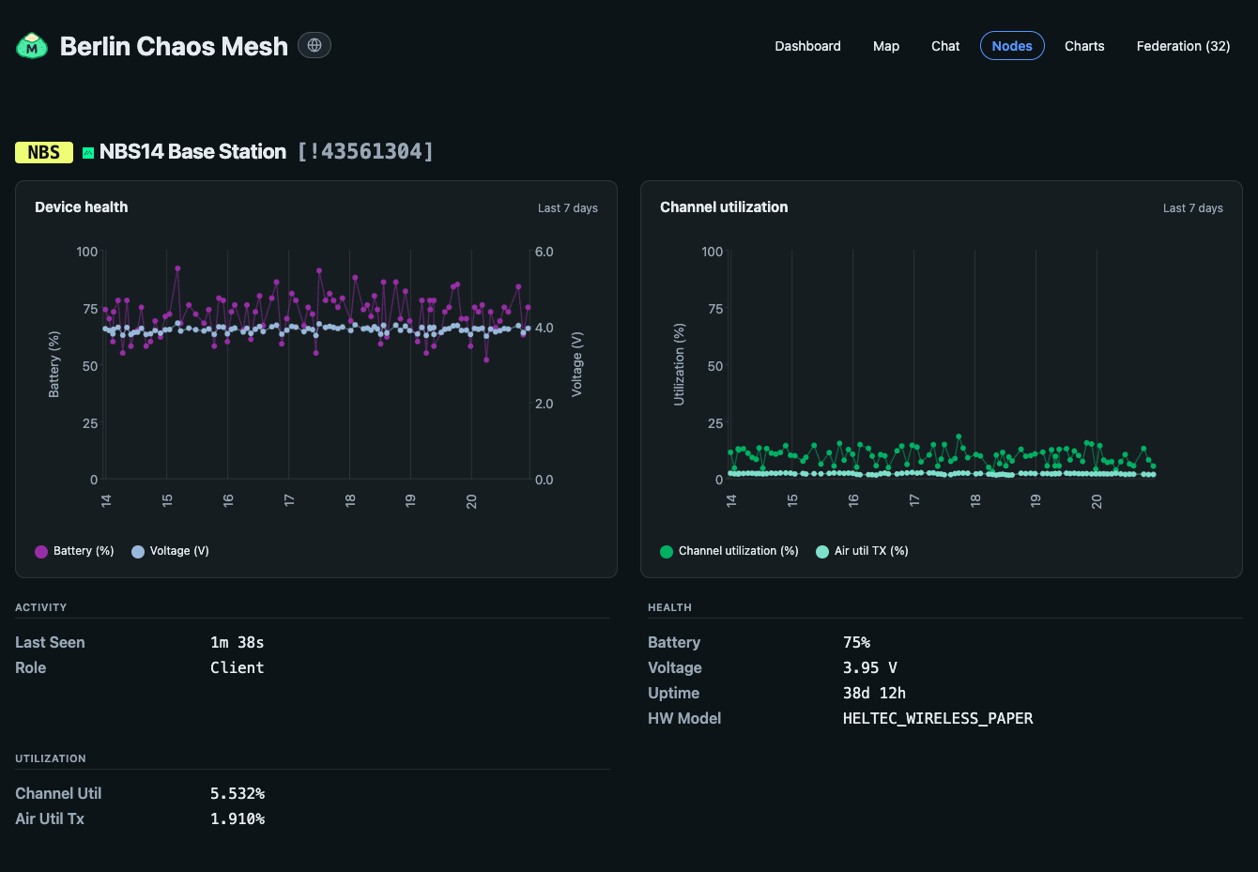The height and width of the screenshot is (872, 1258).
Task: Click the HELTEC_WIRELESS_PAPER hardware model value
Action: (x=938, y=718)
